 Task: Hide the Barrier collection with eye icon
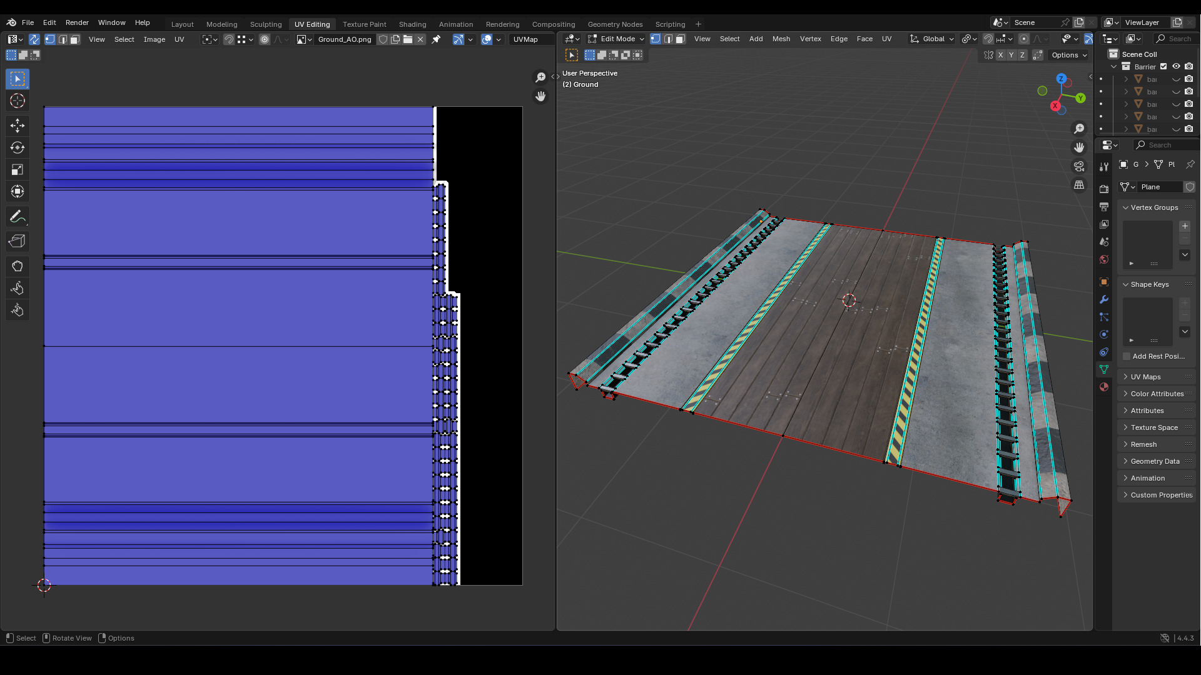(x=1176, y=67)
